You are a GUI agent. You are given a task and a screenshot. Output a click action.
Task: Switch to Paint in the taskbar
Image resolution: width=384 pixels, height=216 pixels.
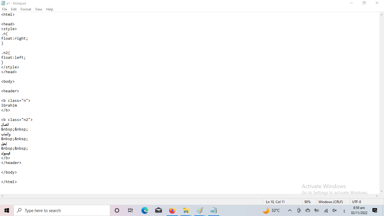click(200, 210)
